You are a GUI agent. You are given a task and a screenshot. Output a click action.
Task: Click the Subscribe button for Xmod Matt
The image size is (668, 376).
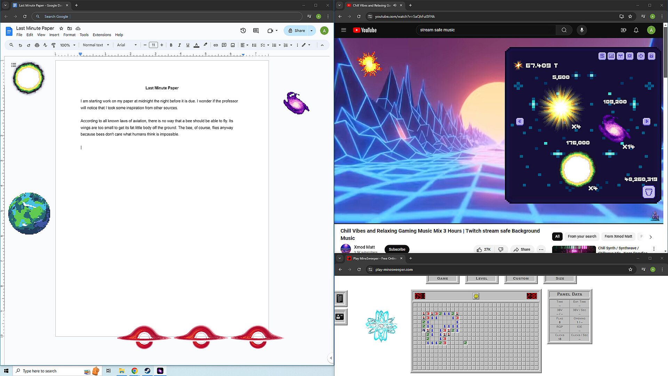click(x=397, y=249)
